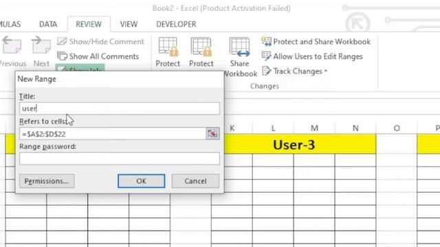This screenshot has height=247, width=440.
Task: Open Permissions button in the dialog
Action: [47, 181]
